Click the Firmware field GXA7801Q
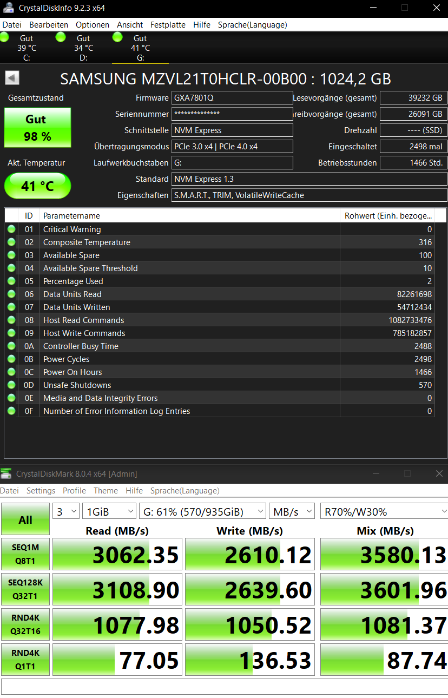Image resolution: width=448 pixels, height=698 pixels. 232,98
